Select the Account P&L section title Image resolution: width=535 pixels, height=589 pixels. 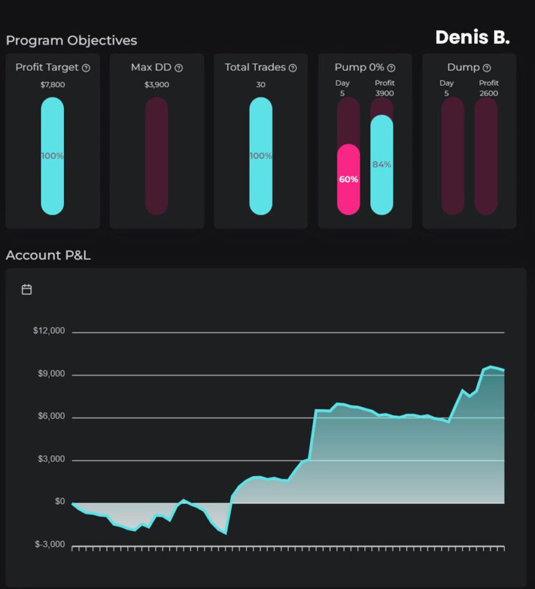click(48, 255)
